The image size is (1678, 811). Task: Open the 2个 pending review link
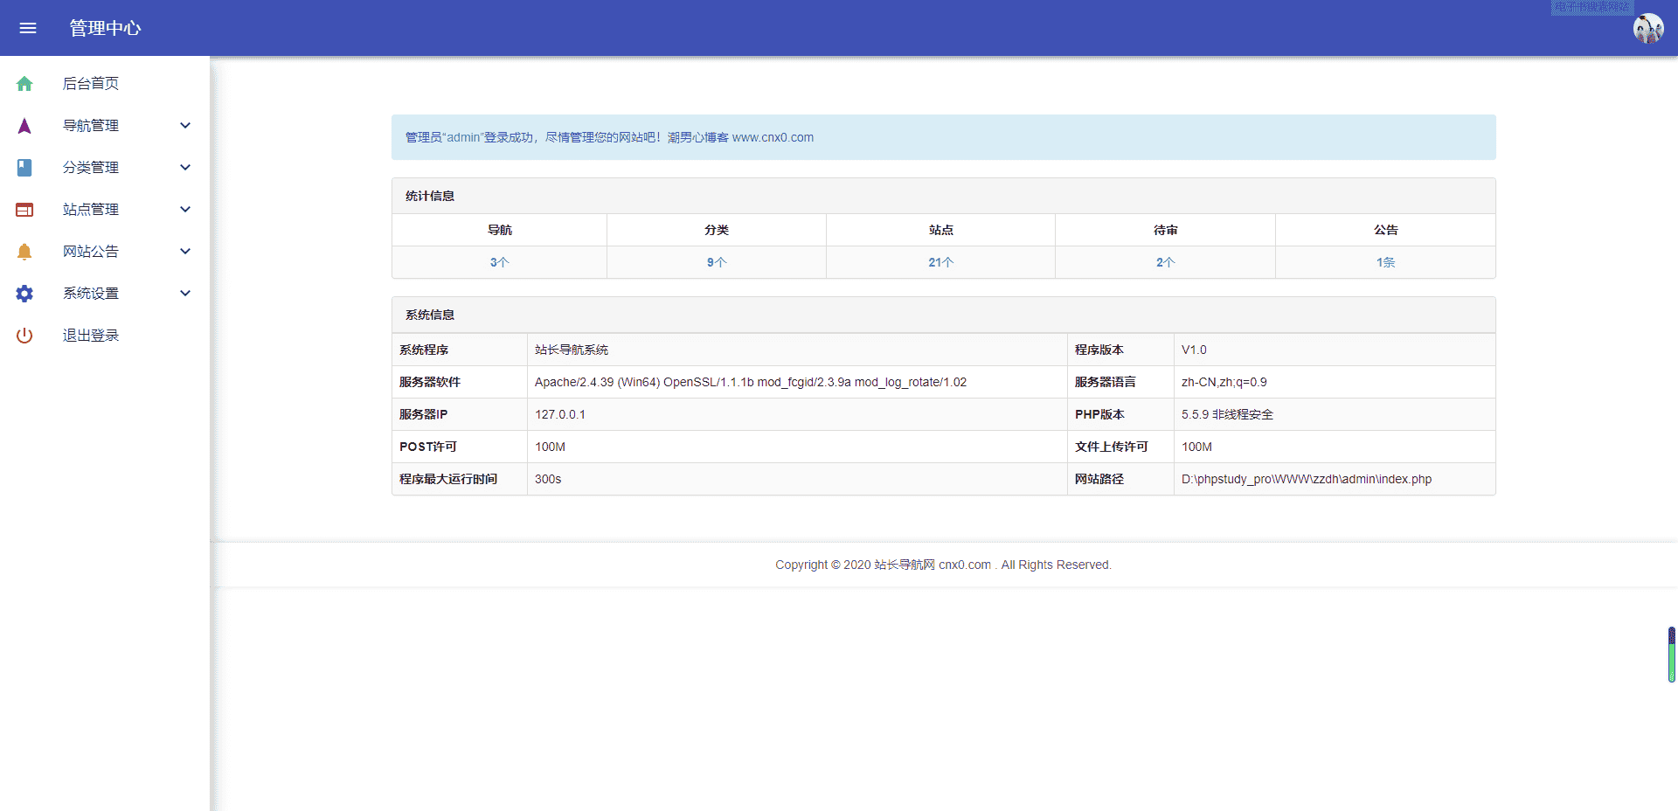(1165, 262)
